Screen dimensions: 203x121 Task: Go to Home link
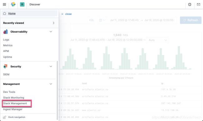(12, 13)
